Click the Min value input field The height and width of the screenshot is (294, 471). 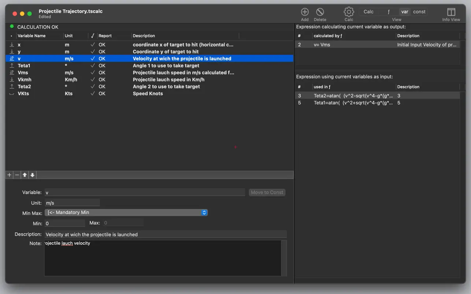click(65, 223)
